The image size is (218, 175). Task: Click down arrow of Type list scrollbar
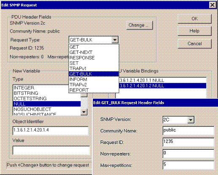point(84,112)
